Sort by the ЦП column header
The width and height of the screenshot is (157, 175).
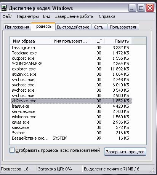pos(98,41)
